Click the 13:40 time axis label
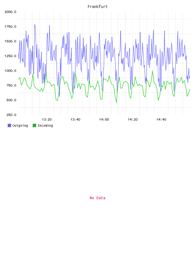The width and height of the screenshot is (195, 261). point(75,120)
